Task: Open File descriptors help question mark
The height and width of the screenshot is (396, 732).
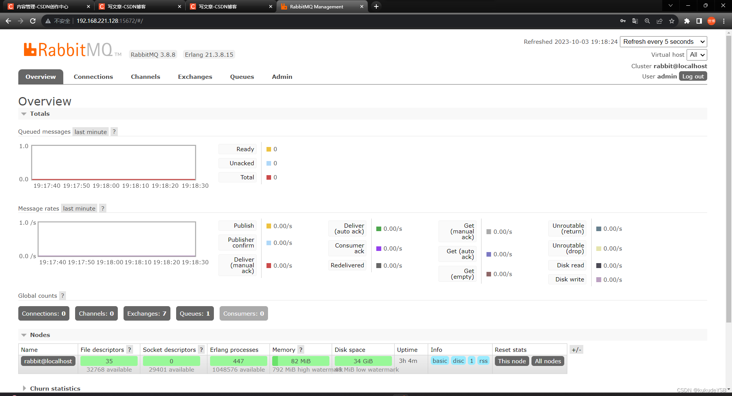Action: point(130,350)
